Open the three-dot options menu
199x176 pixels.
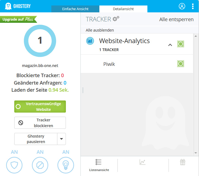tap(193, 6)
